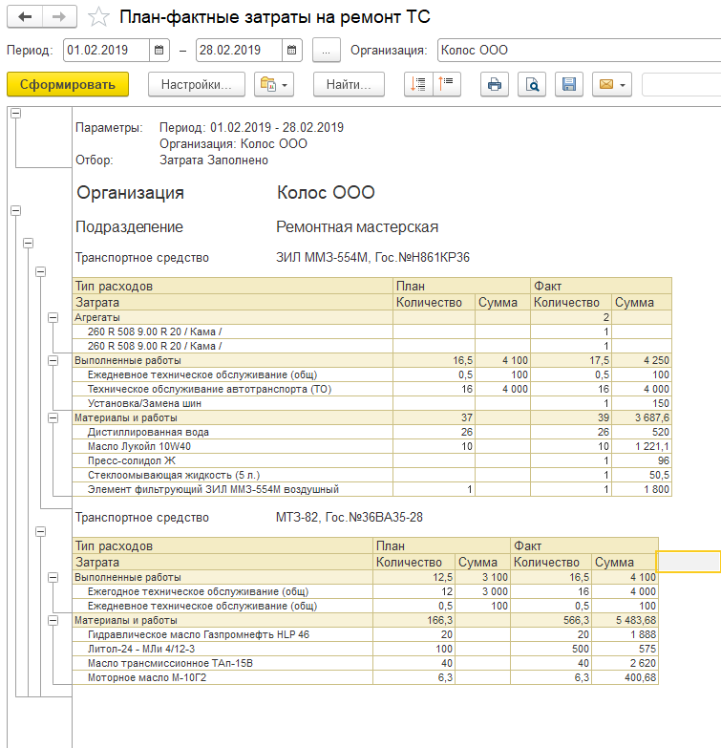Select Моторное масло М-10Г2 row
721x748 pixels.
click(365, 677)
